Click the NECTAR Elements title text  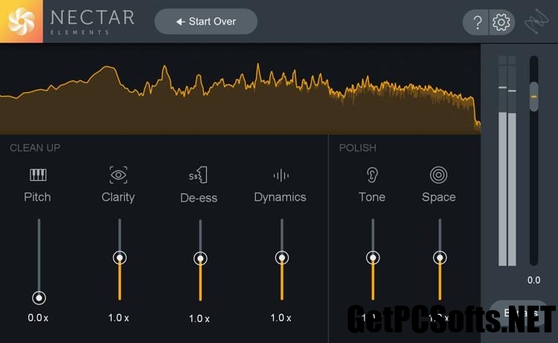92,22
